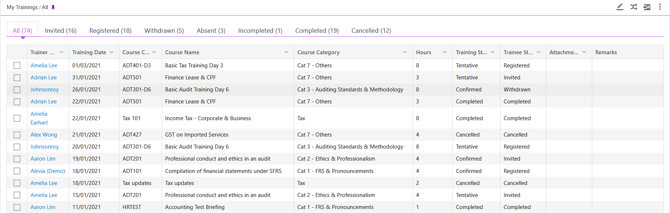Tick the checkbox for the 31/01/2021 row

click(17, 78)
